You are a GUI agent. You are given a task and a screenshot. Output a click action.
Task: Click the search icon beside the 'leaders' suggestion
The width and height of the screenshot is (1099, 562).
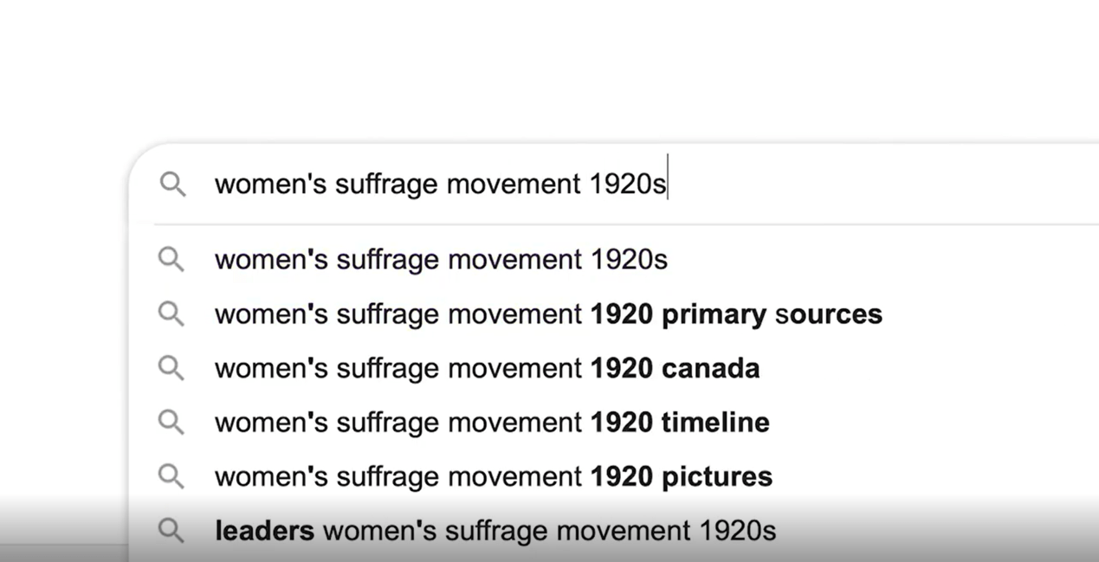pos(171,531)
